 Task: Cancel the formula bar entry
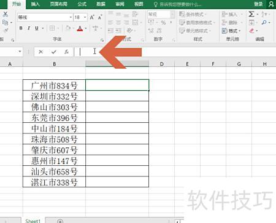(40, 52)
